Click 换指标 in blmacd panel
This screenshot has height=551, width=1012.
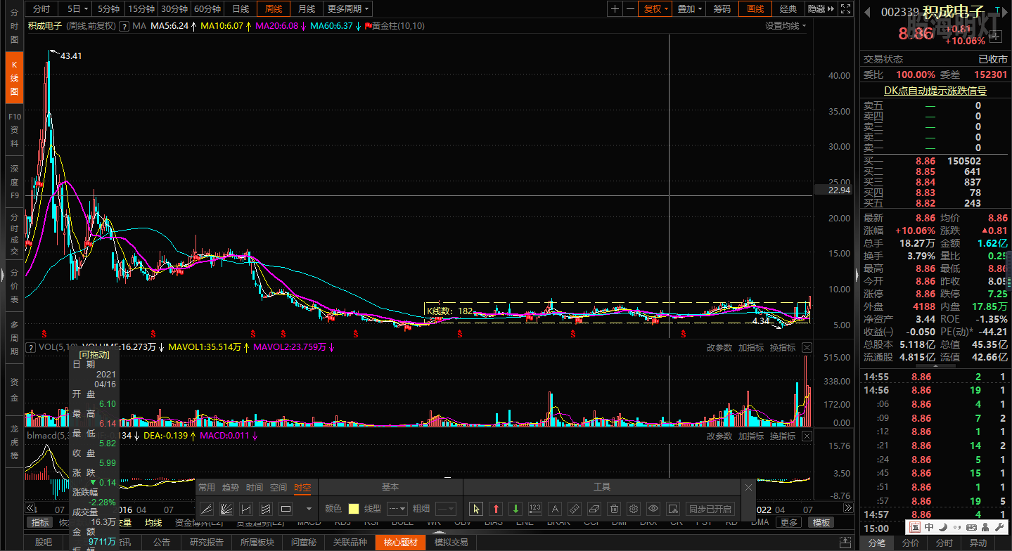[782, 436]
